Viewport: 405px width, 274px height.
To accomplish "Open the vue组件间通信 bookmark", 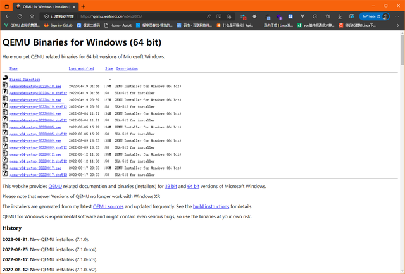I will click(316, 25).
